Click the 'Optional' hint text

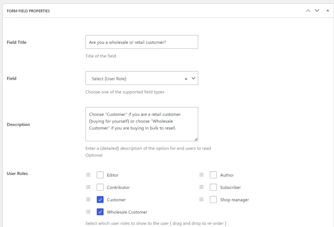pos(94,155)
